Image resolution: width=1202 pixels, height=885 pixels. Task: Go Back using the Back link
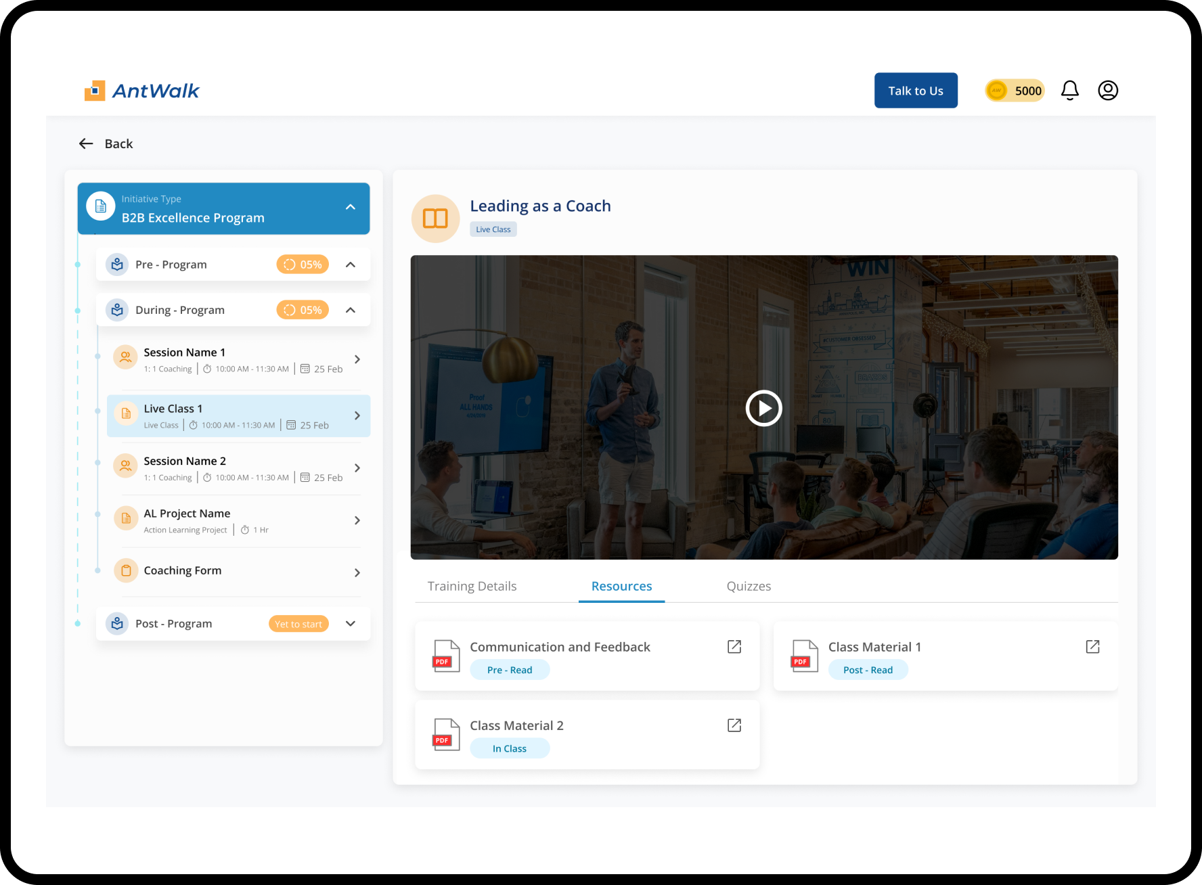click(x=118, y=143)
